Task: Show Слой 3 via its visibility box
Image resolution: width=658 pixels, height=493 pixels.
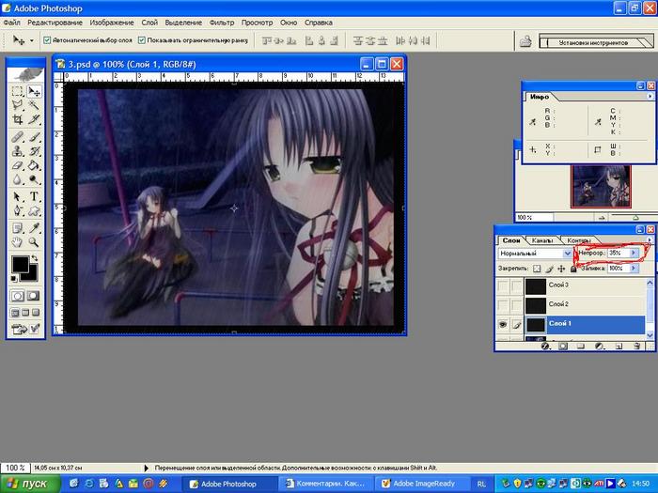Action: 502,285
